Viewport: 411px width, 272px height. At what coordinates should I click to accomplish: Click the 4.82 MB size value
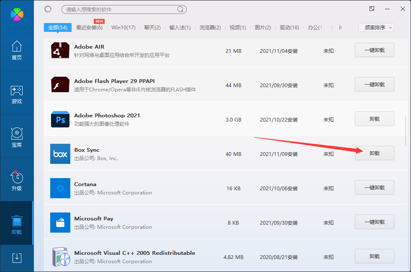coord(233,257)
